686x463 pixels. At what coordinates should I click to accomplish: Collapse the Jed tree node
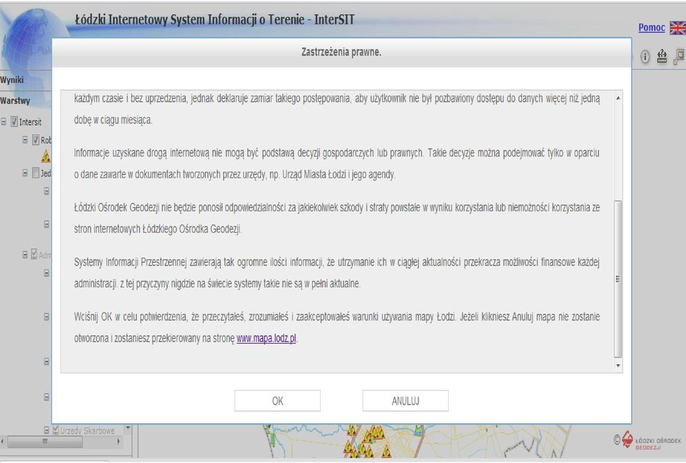(x=25, y=173)
